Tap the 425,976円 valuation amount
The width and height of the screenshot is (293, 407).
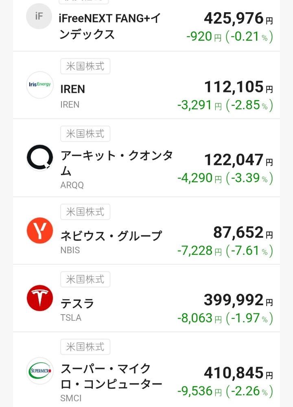tap(238, 18)
